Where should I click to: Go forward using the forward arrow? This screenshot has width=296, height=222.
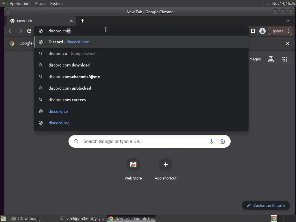pyautogui.click(x=20, y=31)
